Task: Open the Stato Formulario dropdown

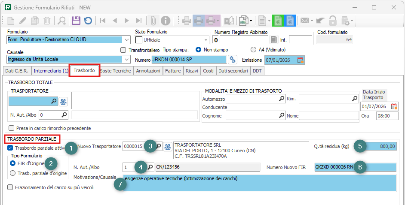Action: coord(206,40)
